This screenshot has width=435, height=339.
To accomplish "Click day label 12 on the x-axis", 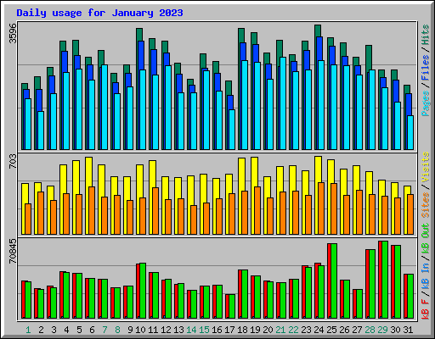I will 166,330.
